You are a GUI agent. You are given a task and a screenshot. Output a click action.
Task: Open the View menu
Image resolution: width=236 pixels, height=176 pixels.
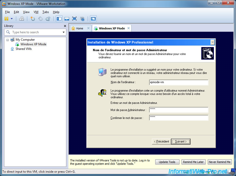26,12
